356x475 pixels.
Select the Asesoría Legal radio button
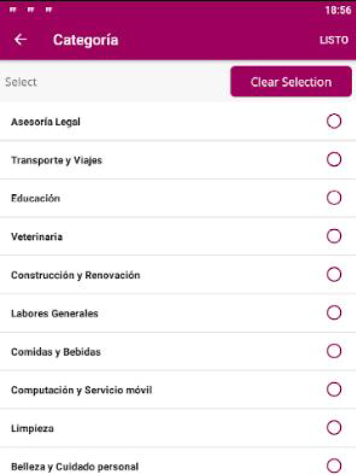(334, 122)
